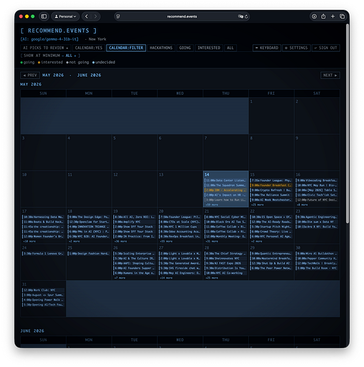Screen dimensions: 364x367
Task: Go forward with the browser forward arrow
Action: (x=96, y=17)
